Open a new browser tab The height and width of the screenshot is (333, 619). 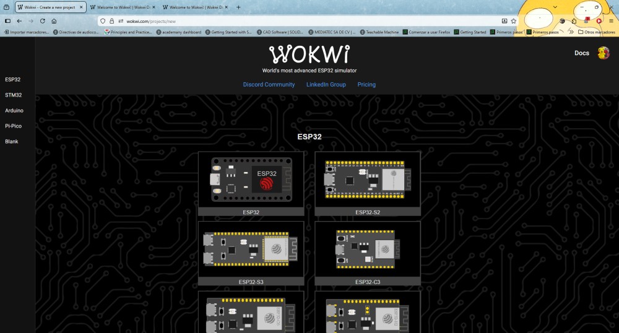point(238,7)
